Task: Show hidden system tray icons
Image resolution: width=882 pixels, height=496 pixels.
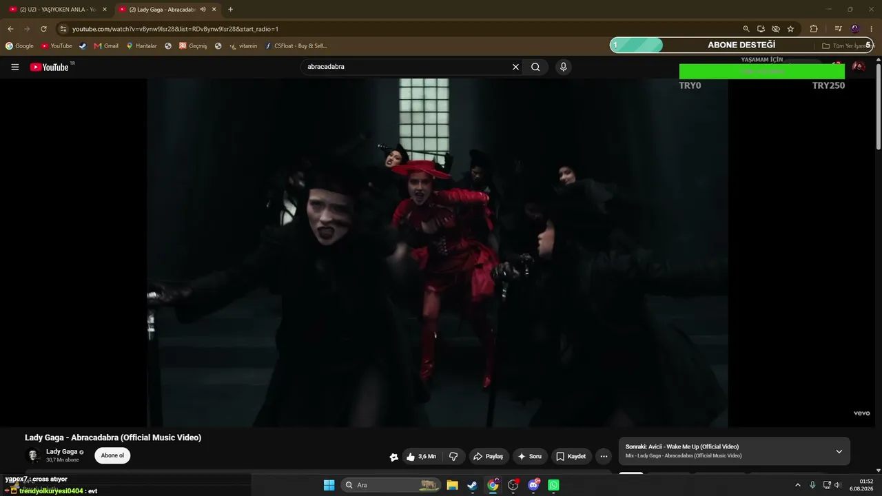Action: point(798,485)
